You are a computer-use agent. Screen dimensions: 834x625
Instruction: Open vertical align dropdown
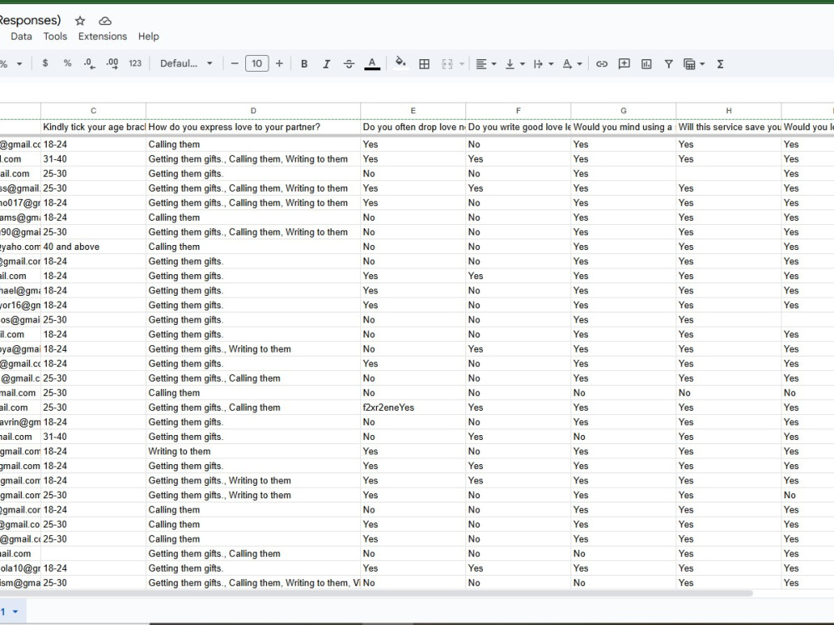tap(515, 64)
